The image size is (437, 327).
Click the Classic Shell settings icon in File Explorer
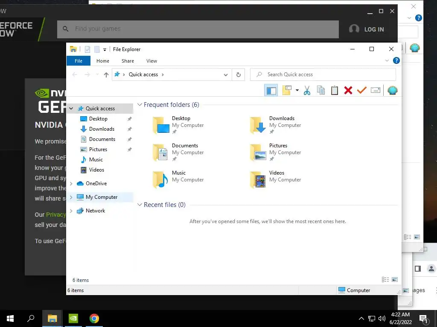393,90
